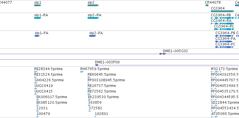
Task: Click the CR44078 gene arrow glyph
Action: [207, 5]
